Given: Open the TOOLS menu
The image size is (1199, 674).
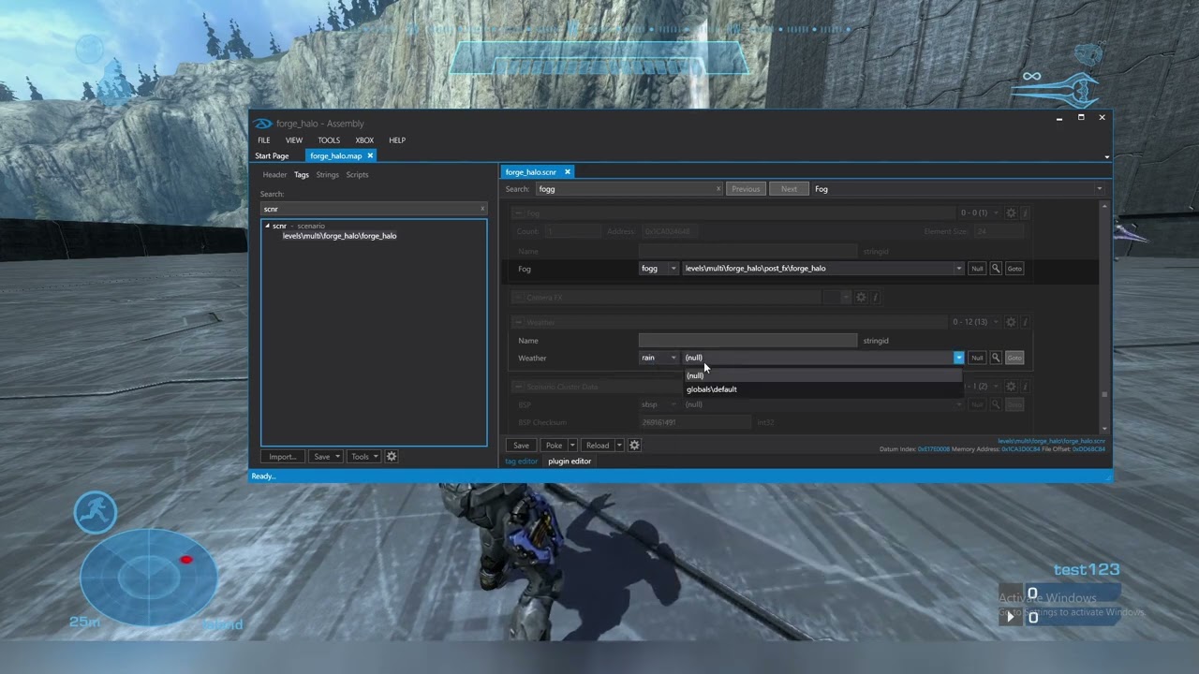Looking at the screenshot, I should [x=329, y=140].
